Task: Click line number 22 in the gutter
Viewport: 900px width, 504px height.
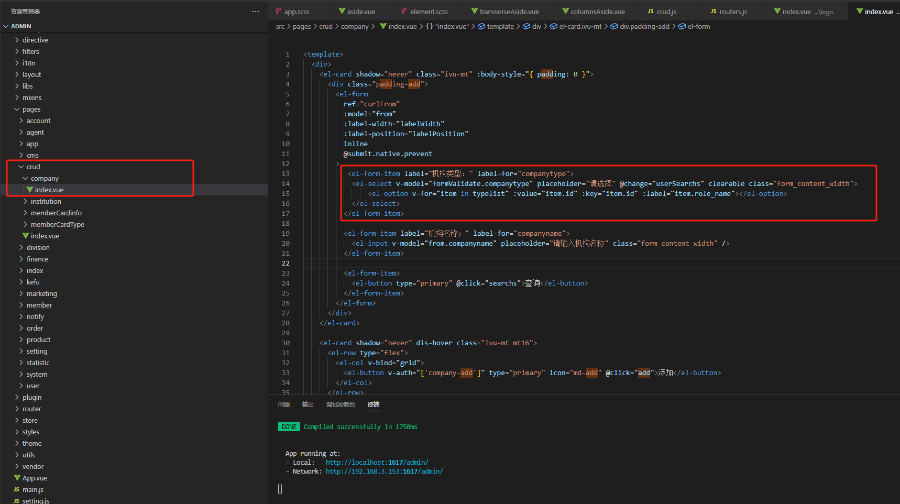Action: [x=286, y=263]
